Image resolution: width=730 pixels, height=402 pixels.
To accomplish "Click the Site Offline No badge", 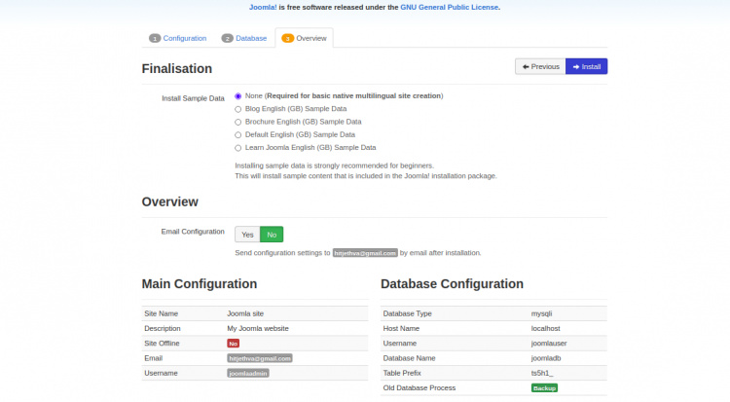I will coord(234,344).
